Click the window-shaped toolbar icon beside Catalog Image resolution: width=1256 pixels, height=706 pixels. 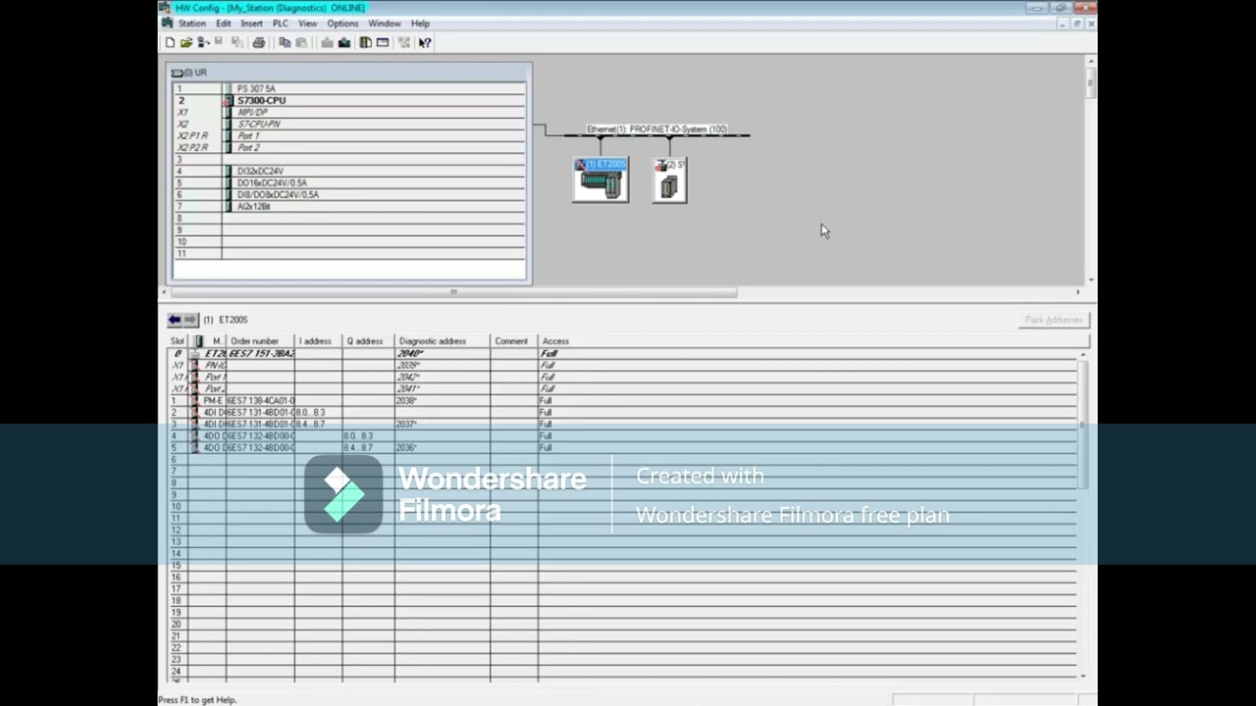(383, 42)
